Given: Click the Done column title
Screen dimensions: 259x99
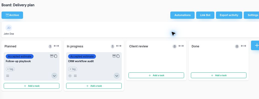Looking at the screenshot, I should pyautogui.click(x=195, y=46).
